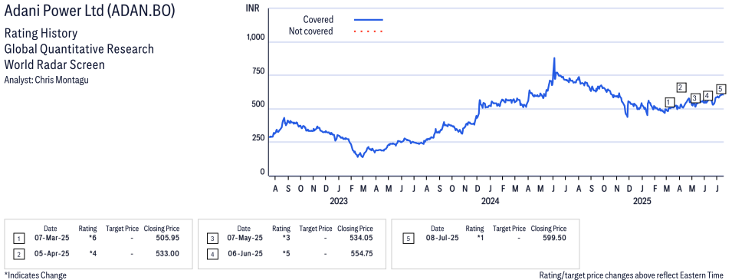This screenshot has height=280, width=732.
Task: Click the closing price 534.05
Action: point(361,238)
